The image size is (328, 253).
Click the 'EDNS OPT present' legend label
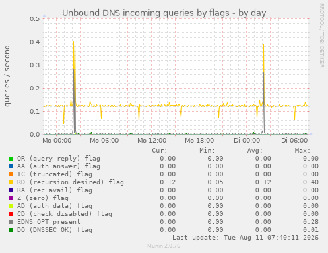click(x=49, y=222)
